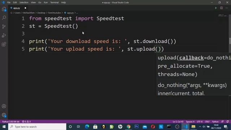Viewport: 231px width, 130px height.
Task: Open File Explorer from taskbar
Action: point(193,127)
